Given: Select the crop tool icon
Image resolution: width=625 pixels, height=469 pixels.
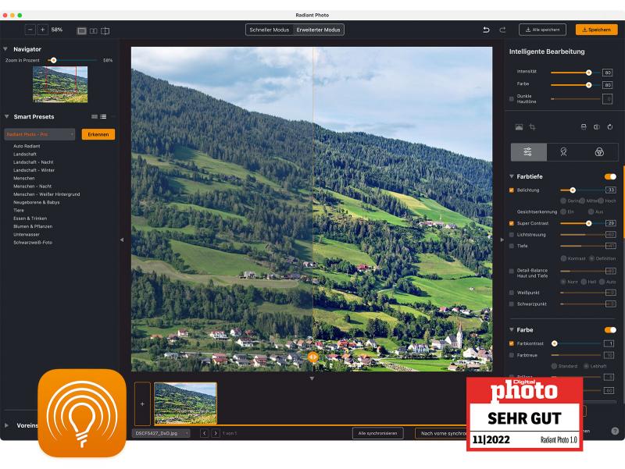Looking at the screenshot, I should coord(532,126).
